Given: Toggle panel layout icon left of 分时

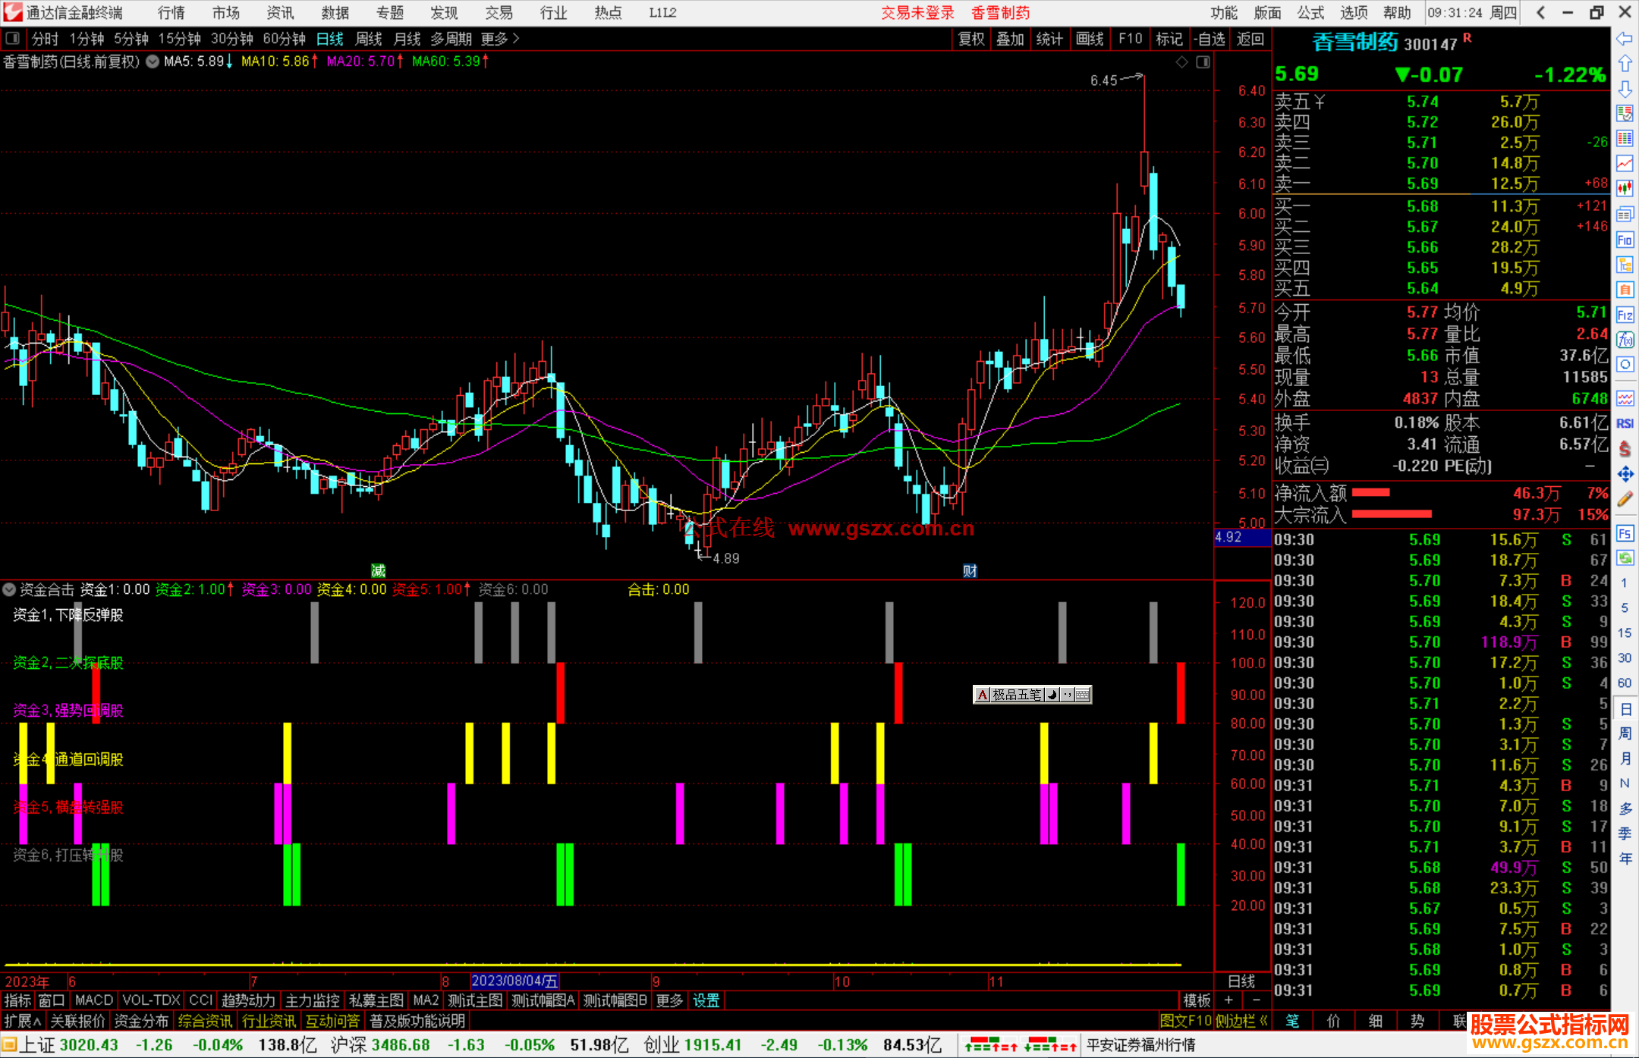Looking at the screenshot, I should 12,38.
